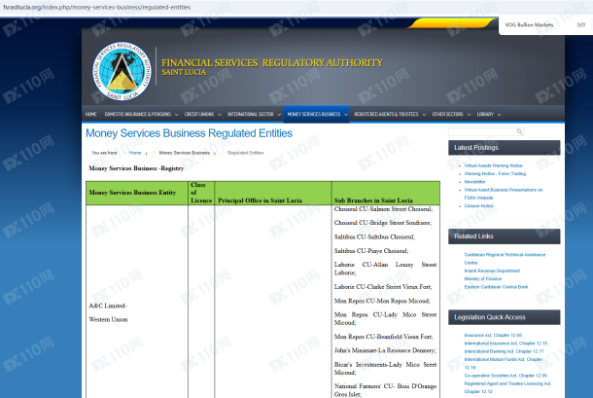Open the Other Sectors menu
Viewport: 593px width, 398px height.
pos(448,115)
